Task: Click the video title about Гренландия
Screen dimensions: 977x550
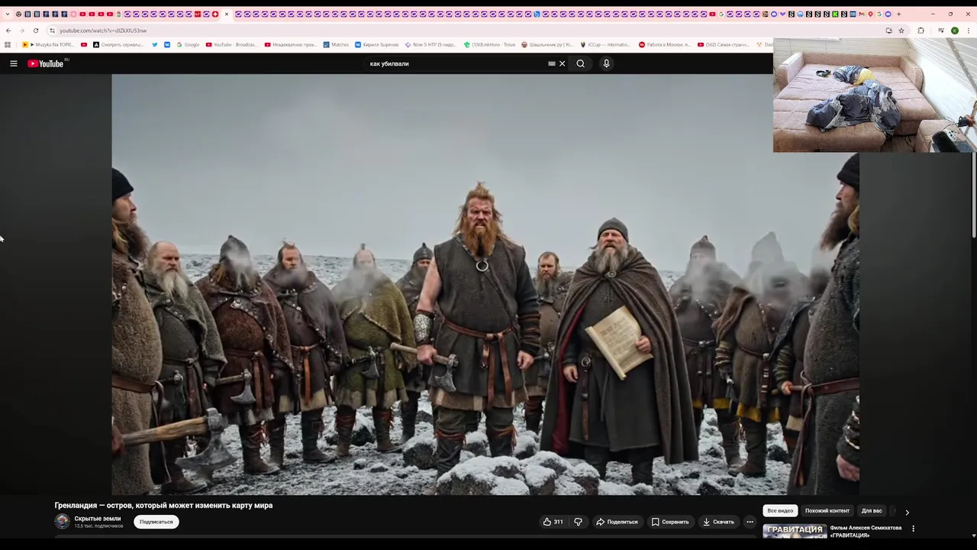Action: click(x=163, y=505)
